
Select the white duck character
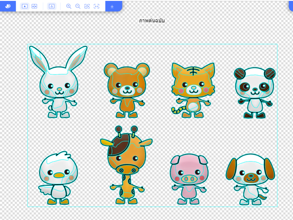click(x=58, y=178)
